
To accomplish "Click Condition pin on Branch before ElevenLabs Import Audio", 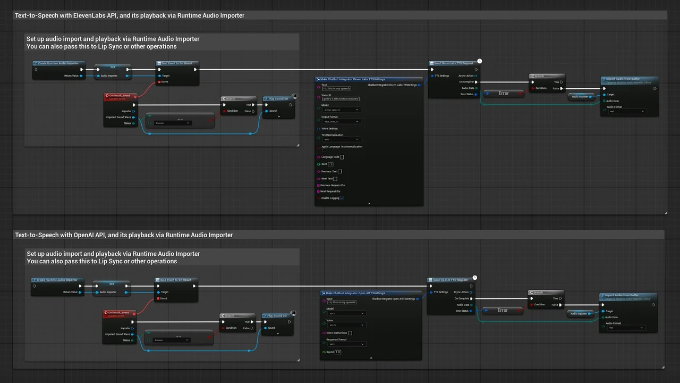I will click(533, 88).
